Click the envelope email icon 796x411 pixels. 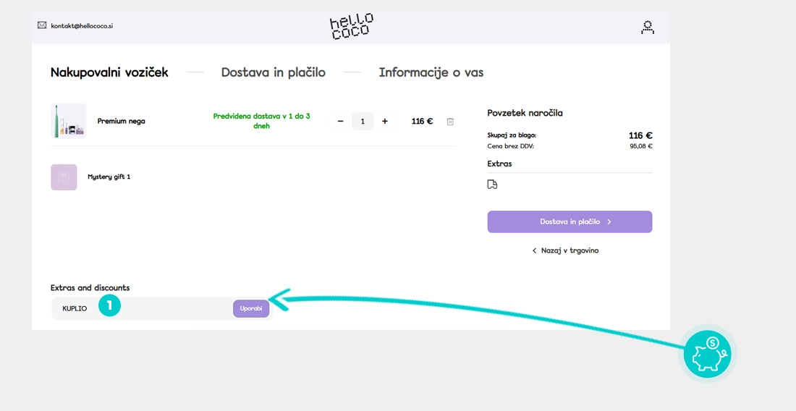tap(42, 25)
